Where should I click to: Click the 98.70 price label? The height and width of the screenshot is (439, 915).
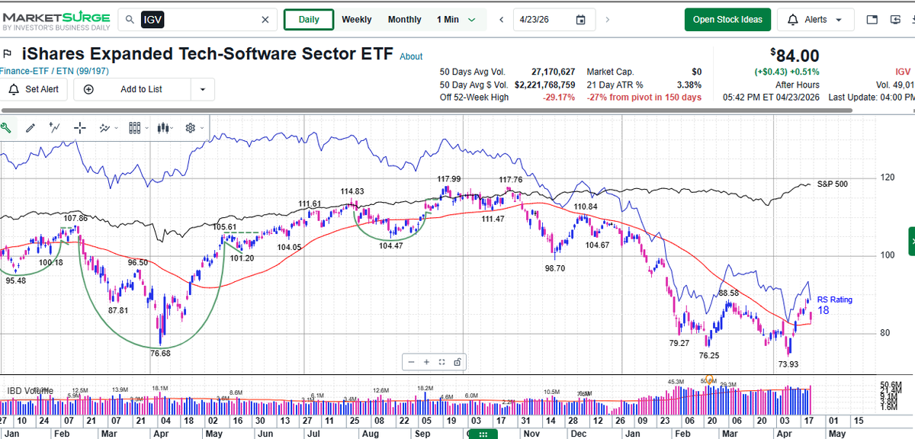554,268
